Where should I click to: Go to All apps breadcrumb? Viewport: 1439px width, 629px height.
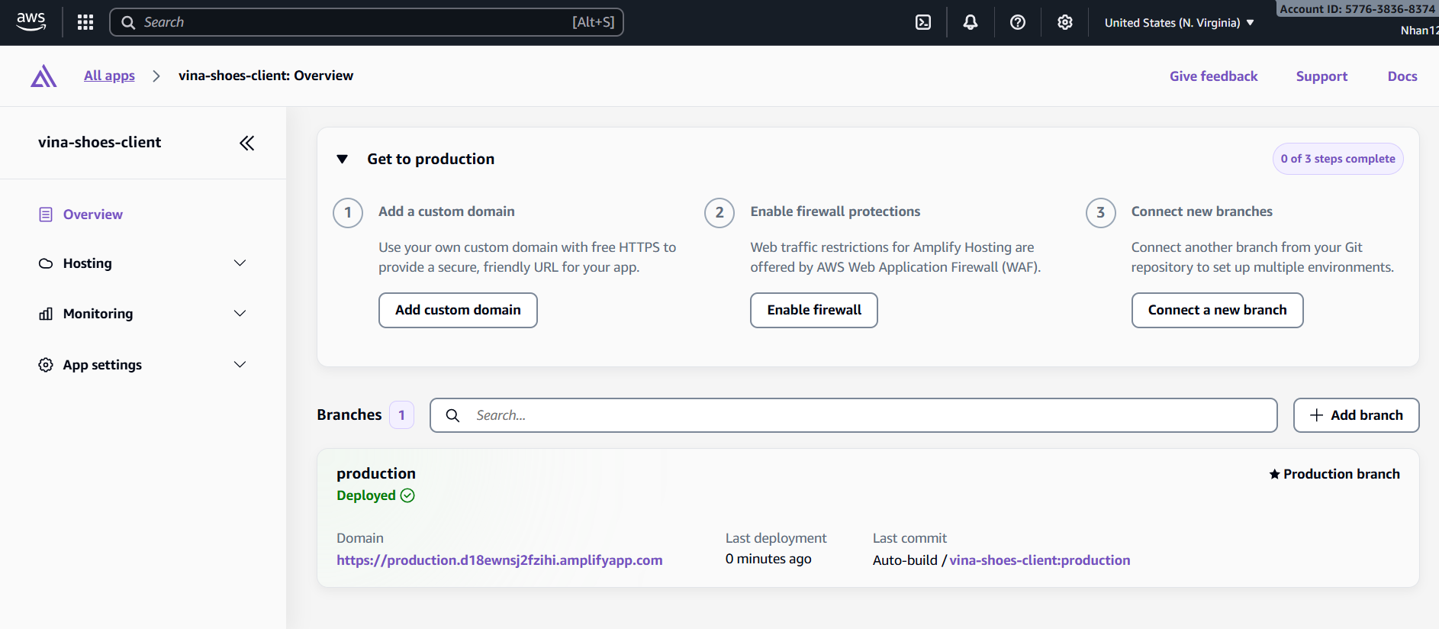109,76
